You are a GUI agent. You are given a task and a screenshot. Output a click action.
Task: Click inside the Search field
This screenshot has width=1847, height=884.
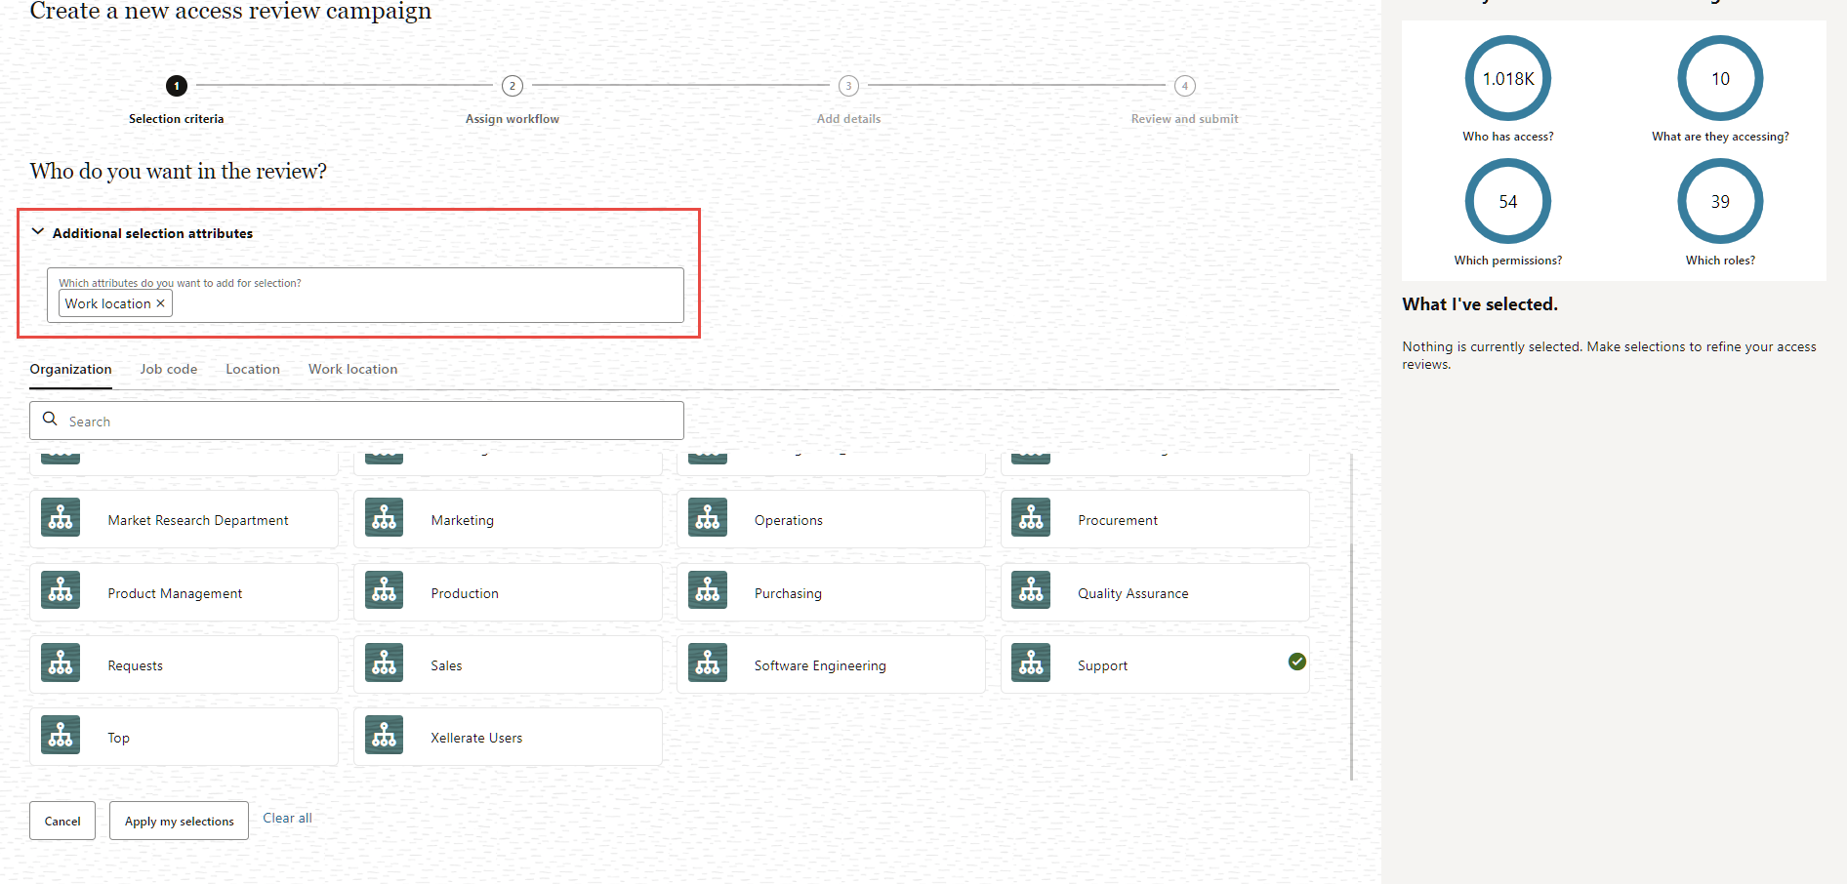point(293,420)
